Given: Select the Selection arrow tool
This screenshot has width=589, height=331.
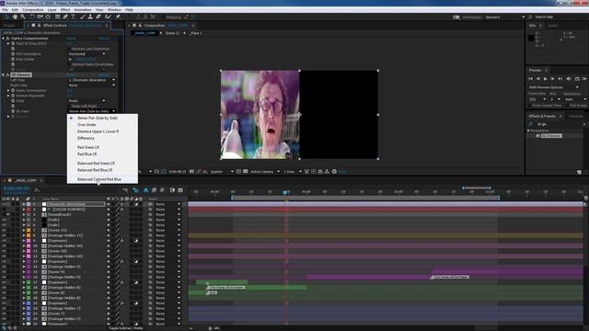Looking at the screenshot, I should coord(6,17).
